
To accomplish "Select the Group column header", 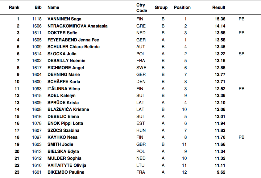I will (161, 7).
